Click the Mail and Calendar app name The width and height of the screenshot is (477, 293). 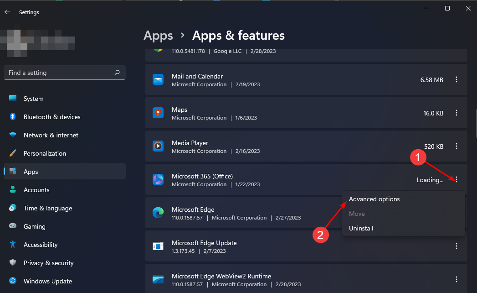tap(197, 76)
